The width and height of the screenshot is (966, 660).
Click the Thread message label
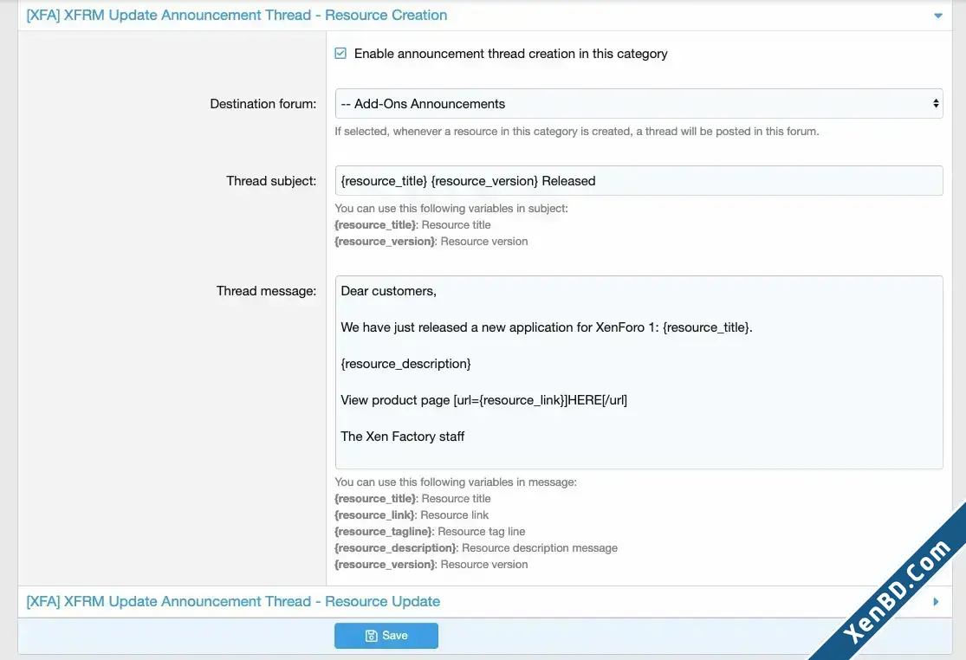pos(266,291)
